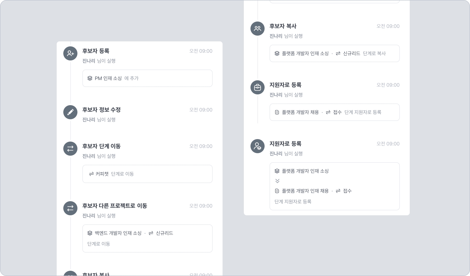470x276 pixels.
Task: Open the 후보자 정보 수정 timeline entry title
Action: click(101, 110)
